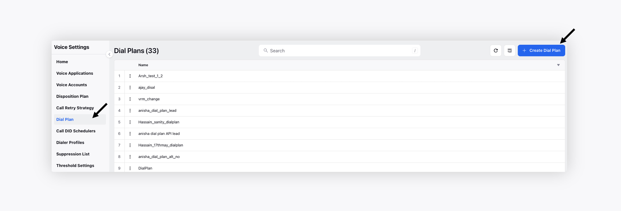Open three-dot menu for anisha_dial_plan_alt_no
The height and width of the screenshot is (211, 621).
pos(130,157)
